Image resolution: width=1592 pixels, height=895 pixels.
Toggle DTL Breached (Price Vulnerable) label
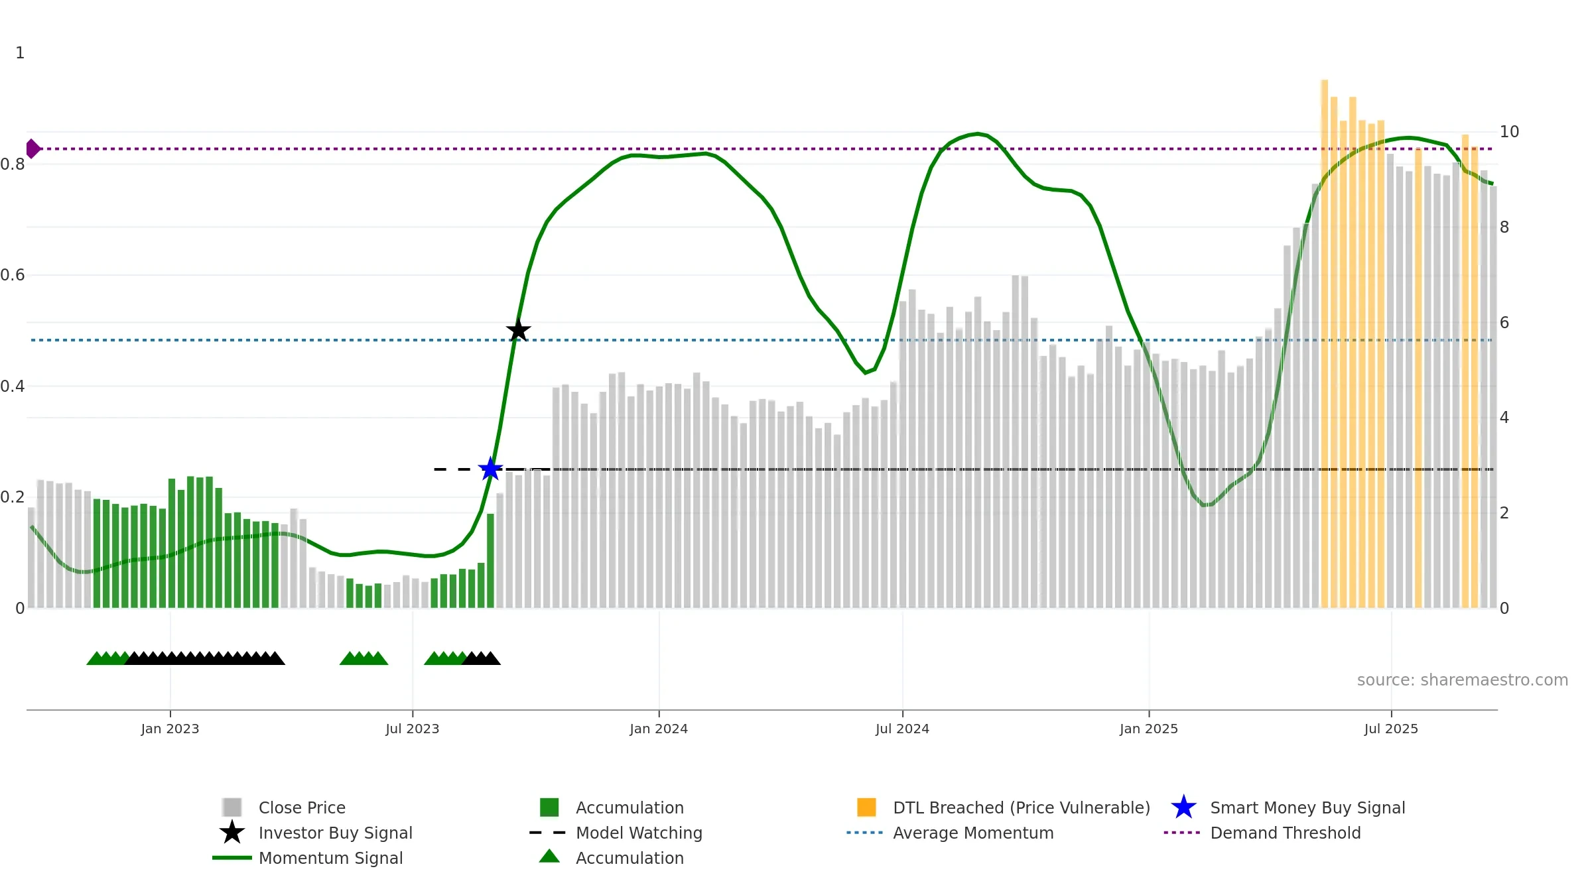point(1022,807)
